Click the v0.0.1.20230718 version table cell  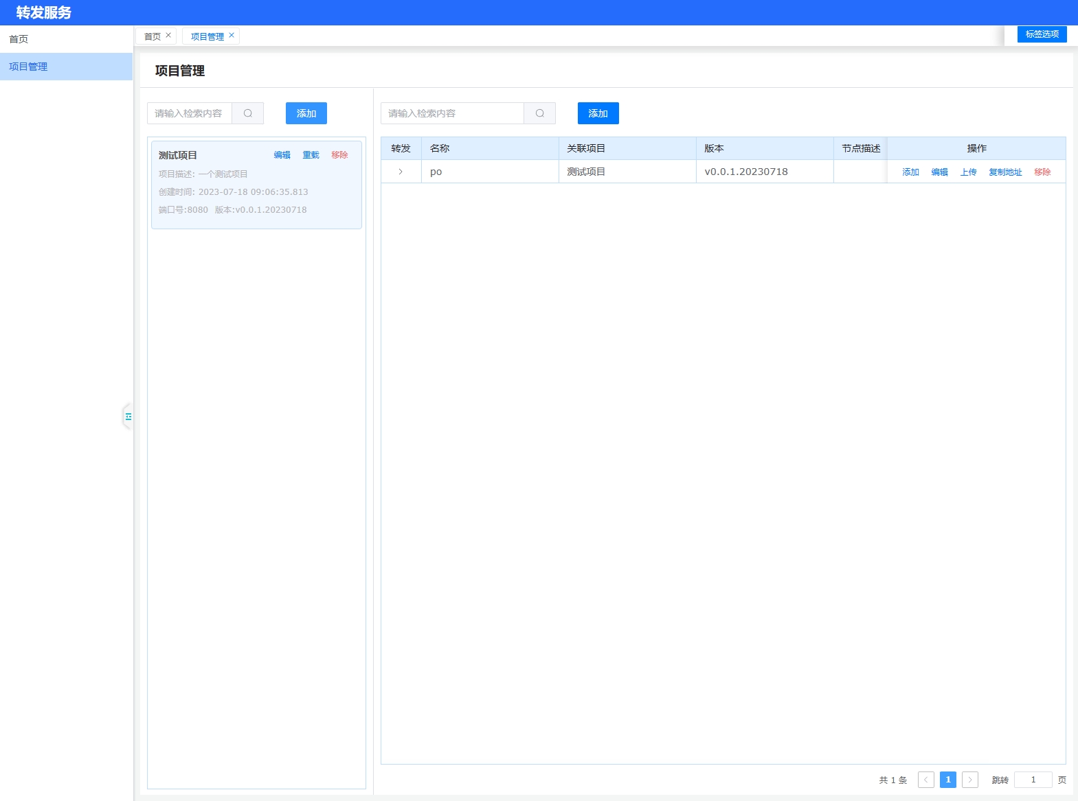point(765,172)
